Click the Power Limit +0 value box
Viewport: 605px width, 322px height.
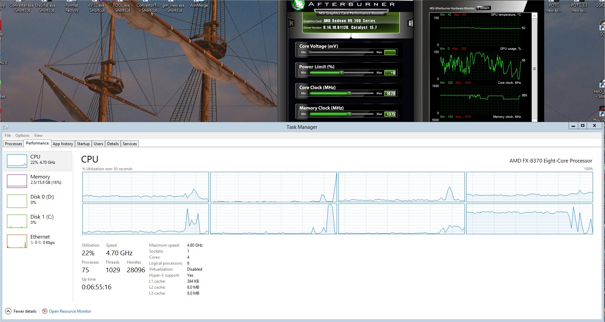coord(390,73)
